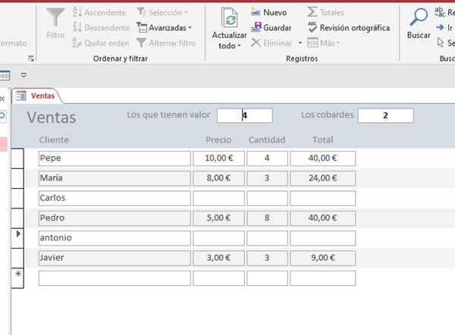The width and height of the screenshot is (455, 335).
Task: Click Actualizar todo refresh icon
Action: pos(229,17)
